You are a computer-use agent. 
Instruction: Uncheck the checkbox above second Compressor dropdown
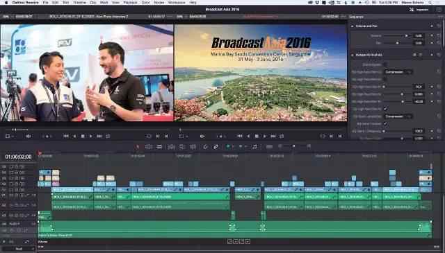click(385, 109)
